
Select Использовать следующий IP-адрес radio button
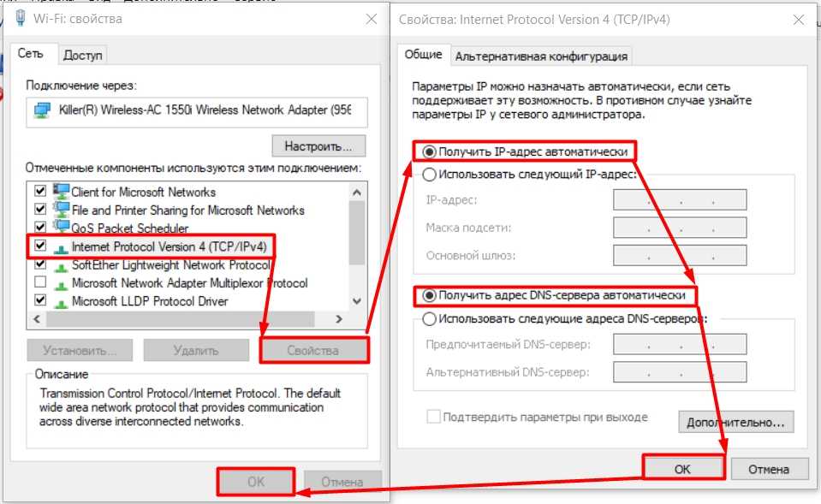click(430, 175)
